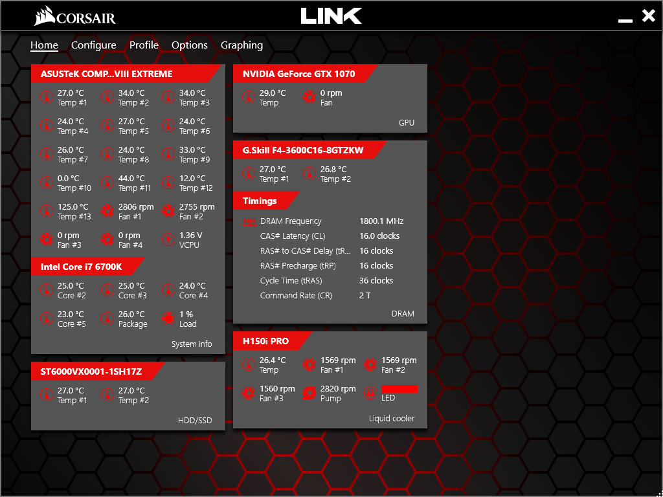This screenshot has height=497, width=663.
Task: Click the GTX 1070 Temp thermometer icon
Action: point(249,98)
